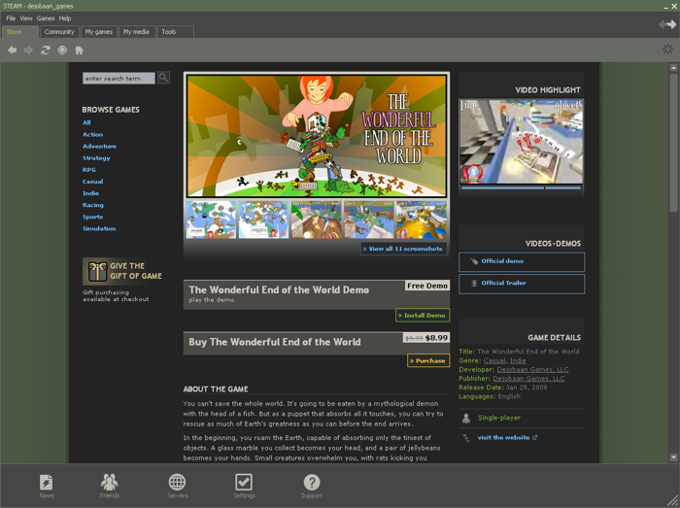
Task: Click the loading spinner icon in toolbar
Action: (667, 49)
